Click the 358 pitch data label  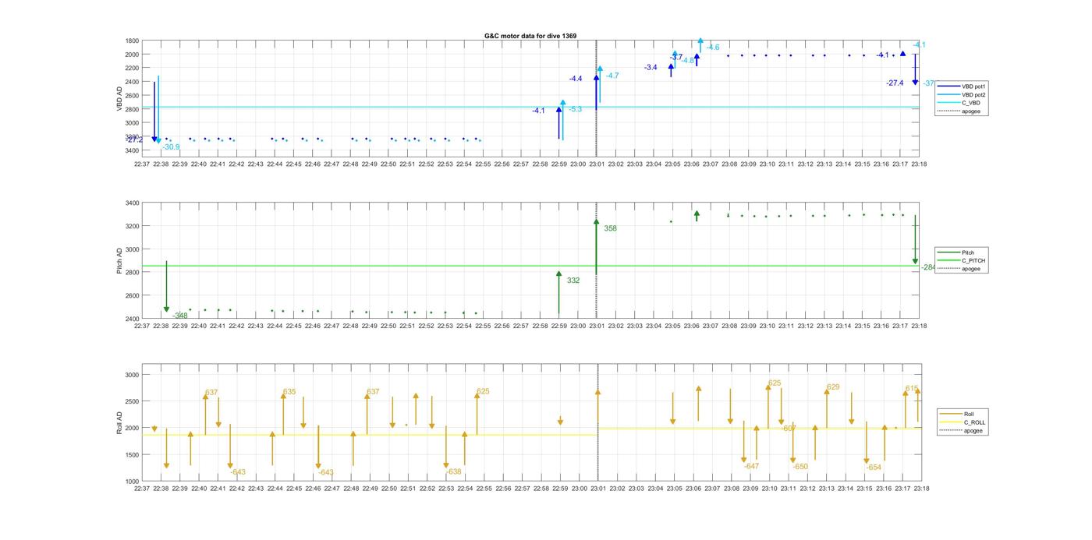coord(610,228)
